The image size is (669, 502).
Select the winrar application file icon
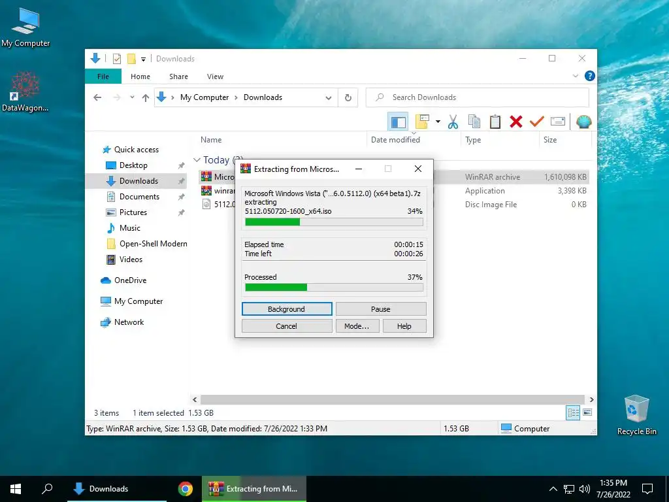pyautogui.click(x=206, y=191)
